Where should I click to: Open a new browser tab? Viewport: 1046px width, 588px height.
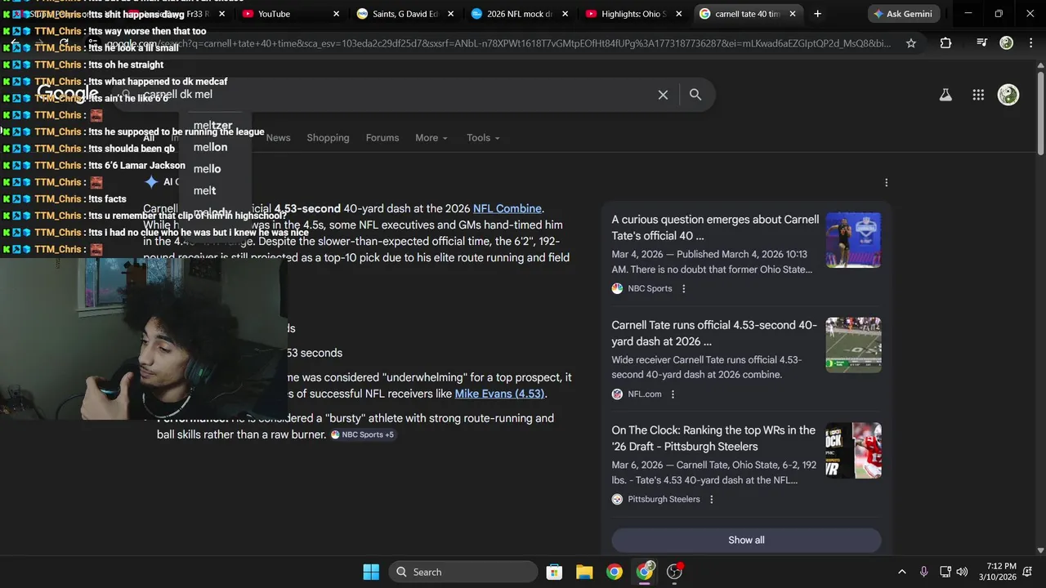point(817,14)
